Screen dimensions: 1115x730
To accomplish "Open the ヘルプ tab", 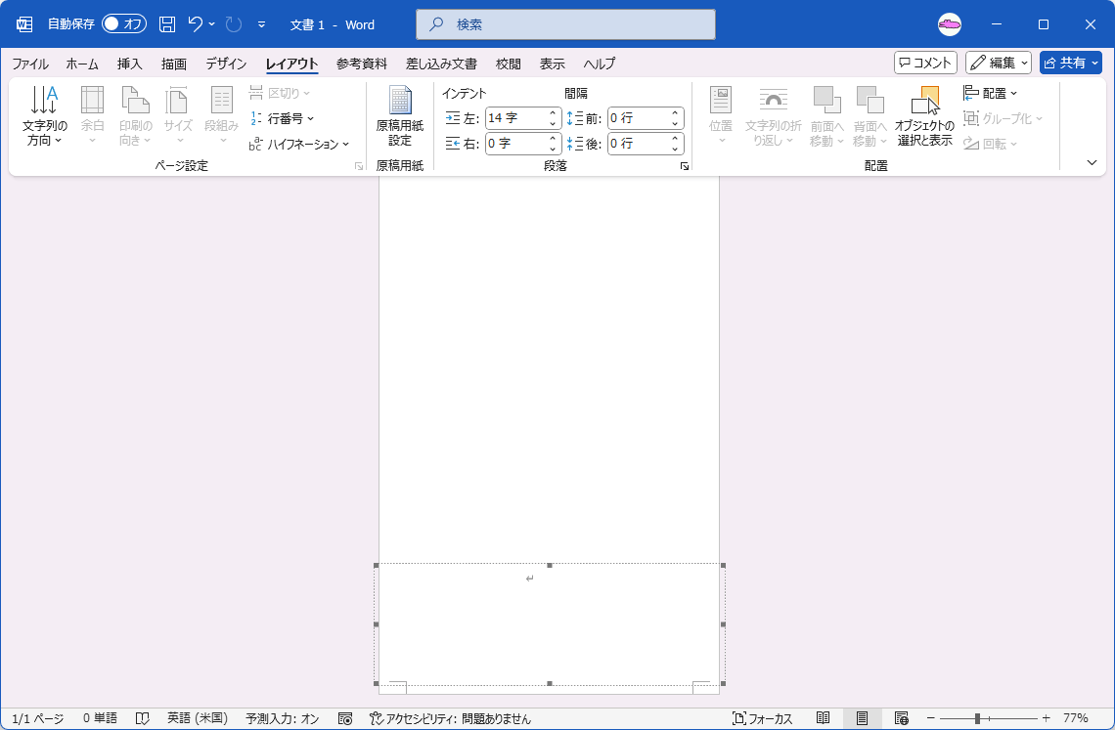I will pyautogui.click(x=600, y=64).
